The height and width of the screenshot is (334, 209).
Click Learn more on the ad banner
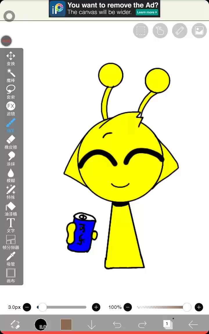point(147,12)
